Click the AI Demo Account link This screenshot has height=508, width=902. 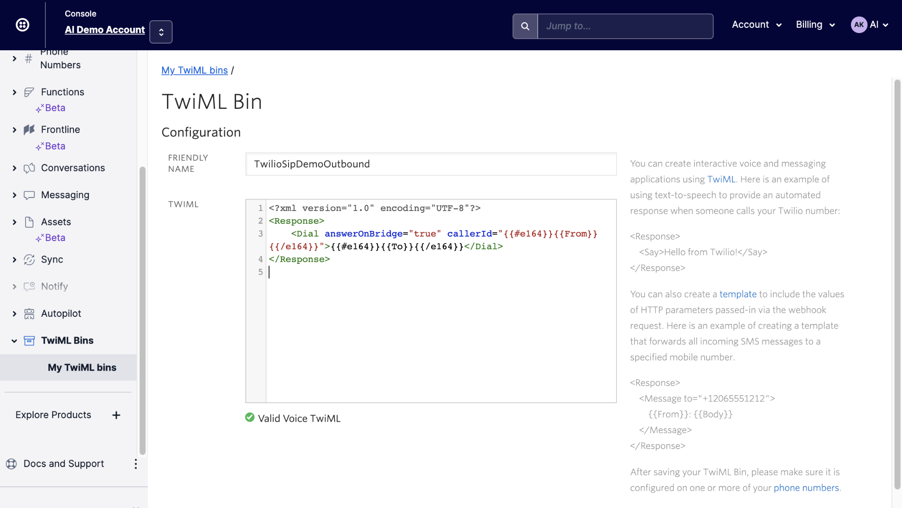pos(104,30)
